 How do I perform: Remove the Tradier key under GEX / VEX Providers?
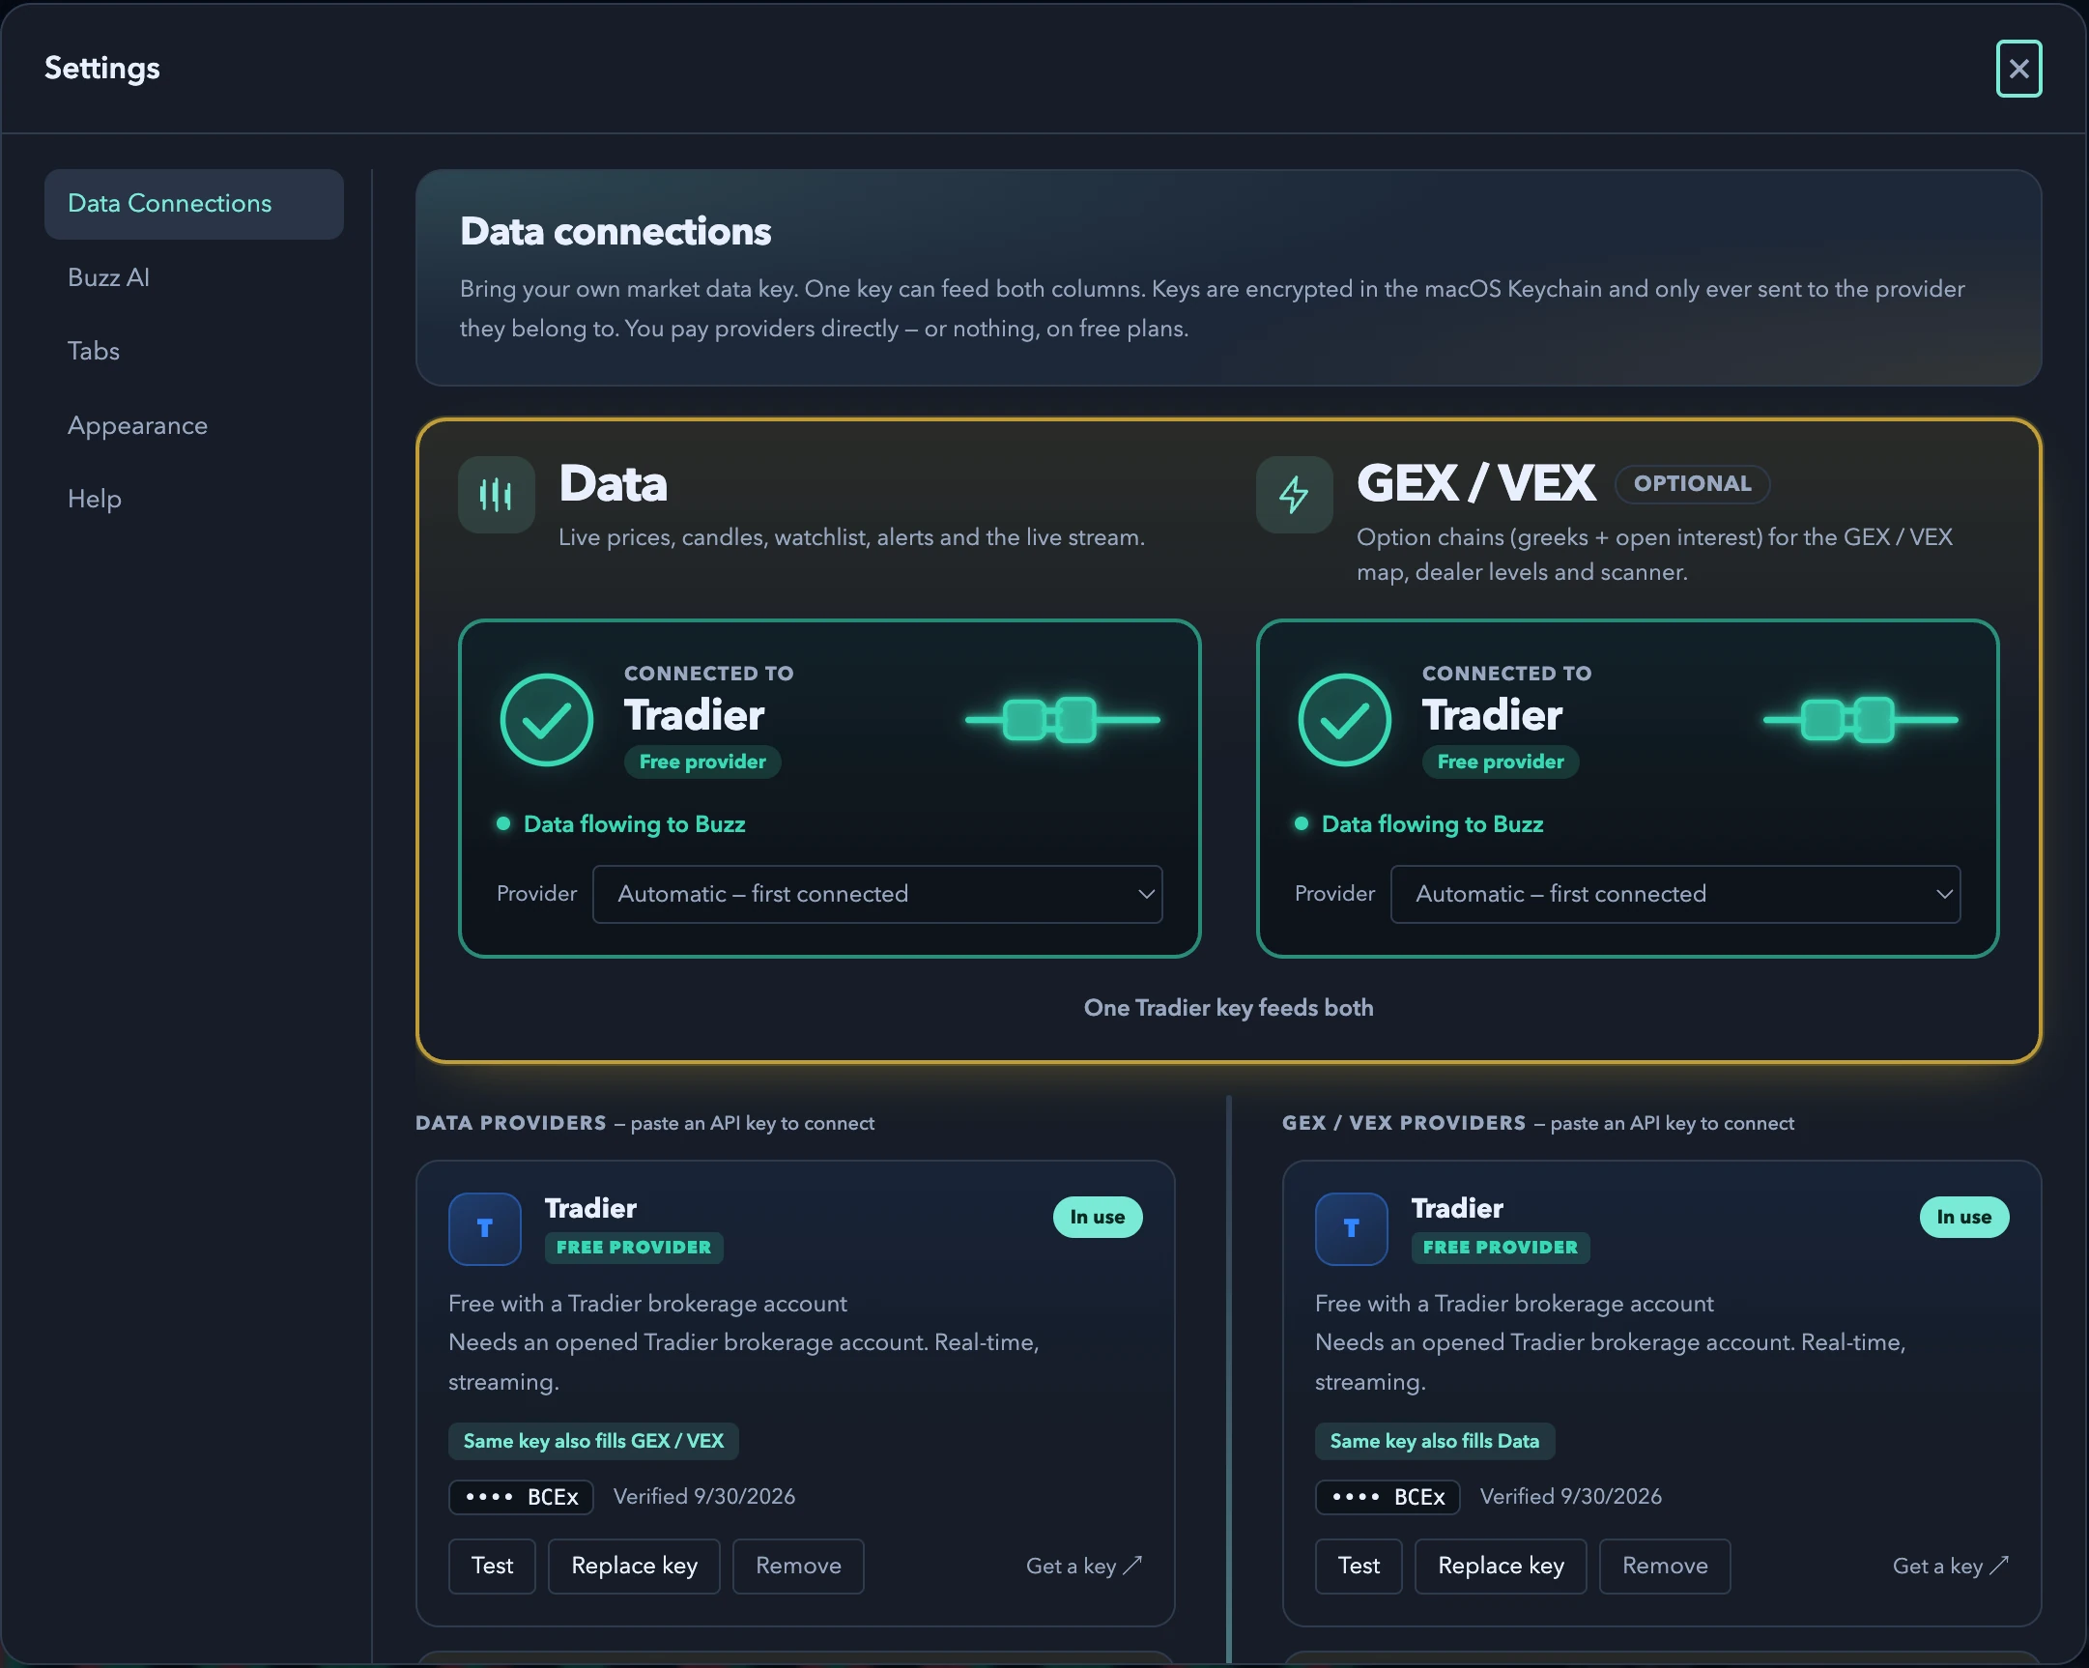(x=1665, y=1567)
